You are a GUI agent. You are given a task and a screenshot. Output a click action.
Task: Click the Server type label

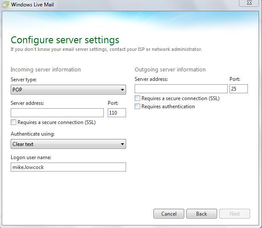[x=24, y=80]
